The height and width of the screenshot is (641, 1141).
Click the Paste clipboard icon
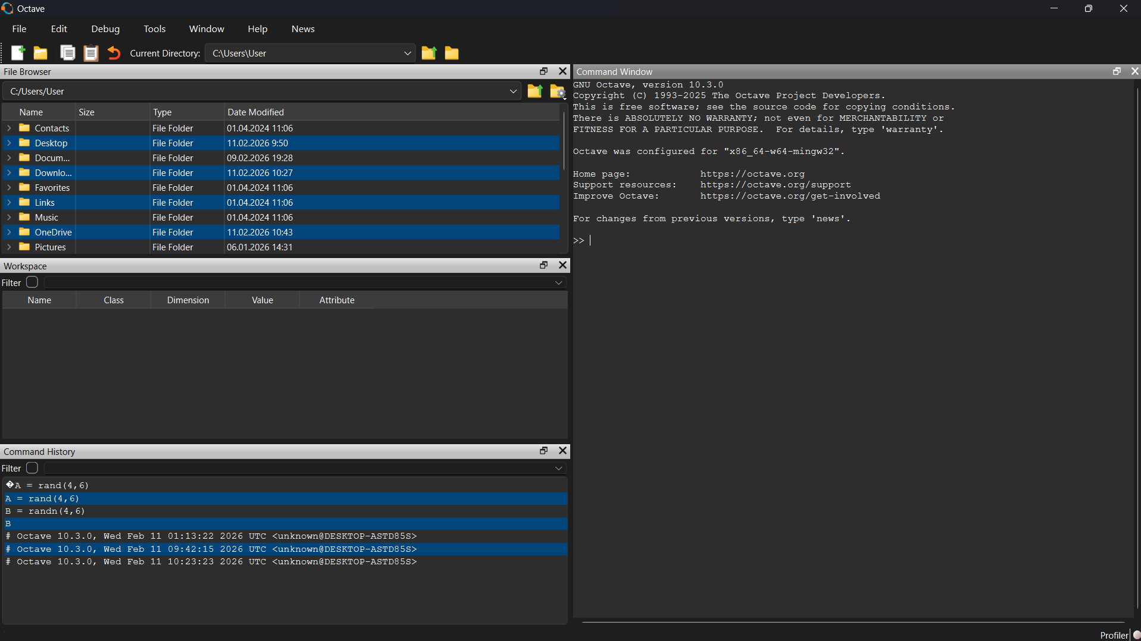click(90, 54)
